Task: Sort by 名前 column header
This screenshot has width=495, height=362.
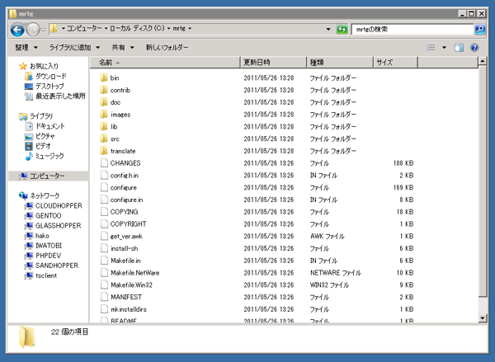Action: (166, 62)
